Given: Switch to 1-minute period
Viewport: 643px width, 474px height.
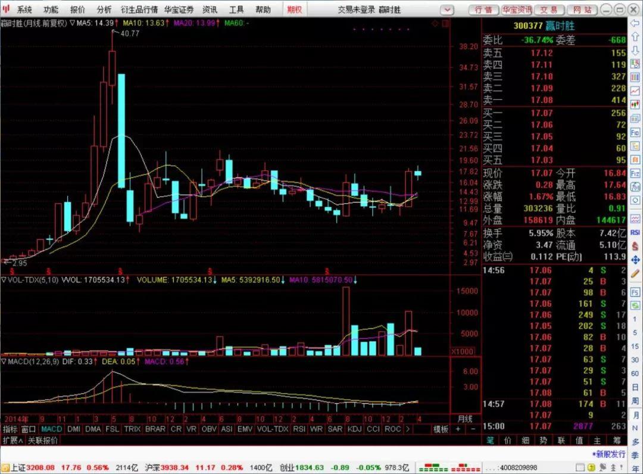Looking at the screenshot, I should (x=635, y=319).
